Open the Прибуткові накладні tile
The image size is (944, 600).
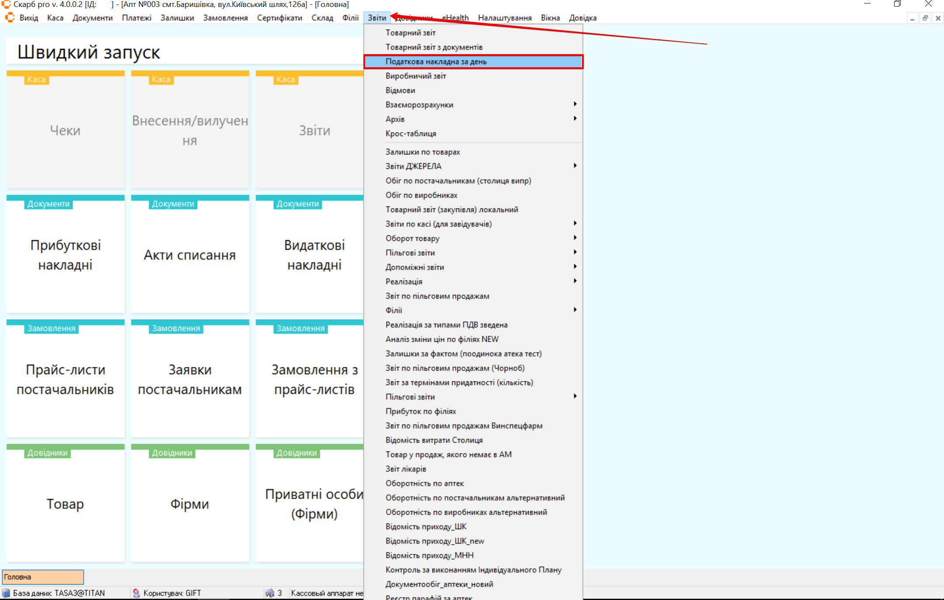[65, 255]
